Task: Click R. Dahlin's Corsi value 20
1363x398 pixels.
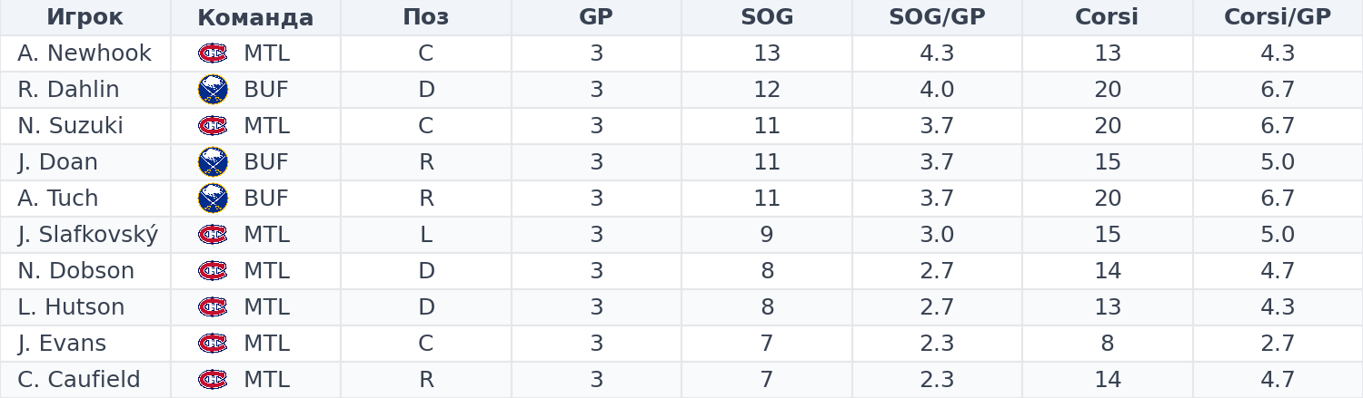Action: (x=1108, y=90)
